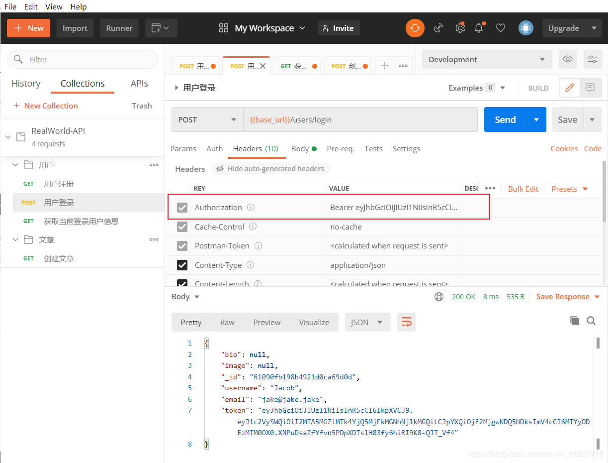608x463 pixels.
Task: Search the response with magnifier icon
Action: coord(591,321)
